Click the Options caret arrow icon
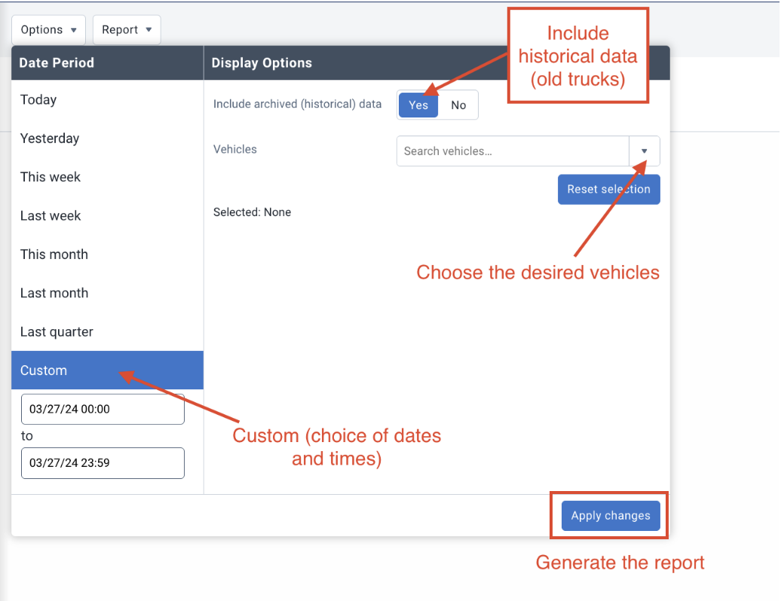This screenshot has height=601, width=781. coord(74,30)
